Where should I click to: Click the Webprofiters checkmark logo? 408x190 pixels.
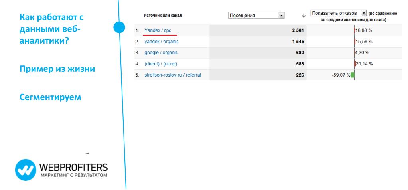(26, 170)
